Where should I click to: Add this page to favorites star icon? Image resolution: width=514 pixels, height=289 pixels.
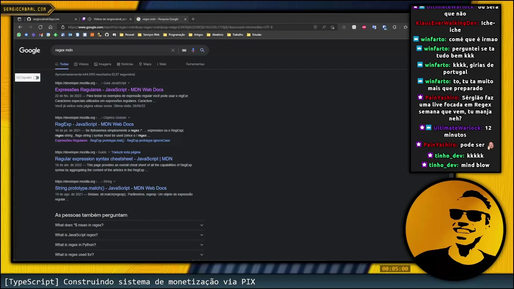click(x=332, y=27)
